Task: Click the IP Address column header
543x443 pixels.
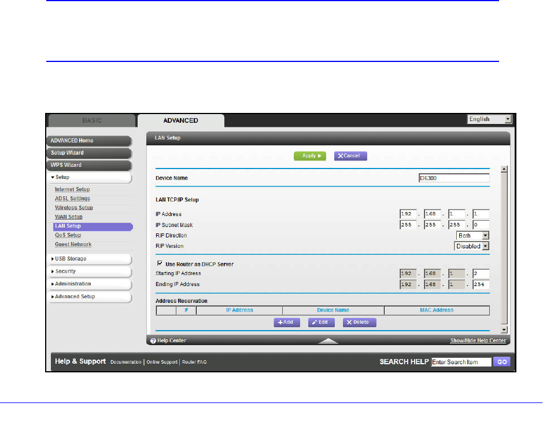Action: 239,310
